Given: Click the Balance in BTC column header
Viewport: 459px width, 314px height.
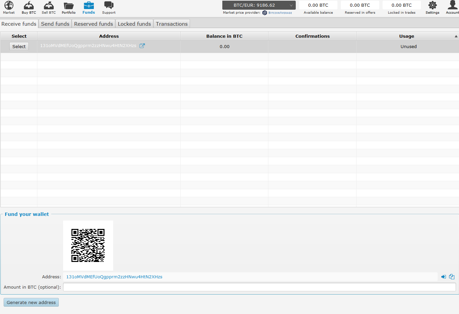Looking at the screenshot, I should point(224,36).
